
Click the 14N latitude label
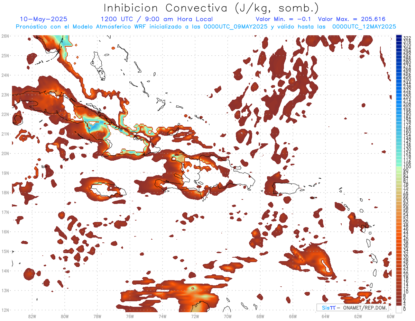tap(5, 271)
